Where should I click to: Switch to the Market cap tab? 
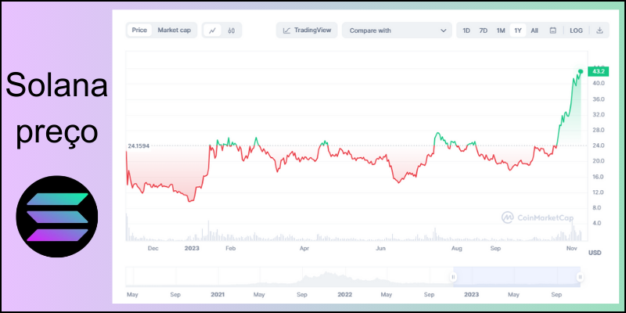point(174,31)
